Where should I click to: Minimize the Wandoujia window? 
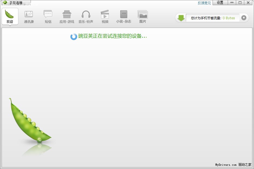coord(232,3)
